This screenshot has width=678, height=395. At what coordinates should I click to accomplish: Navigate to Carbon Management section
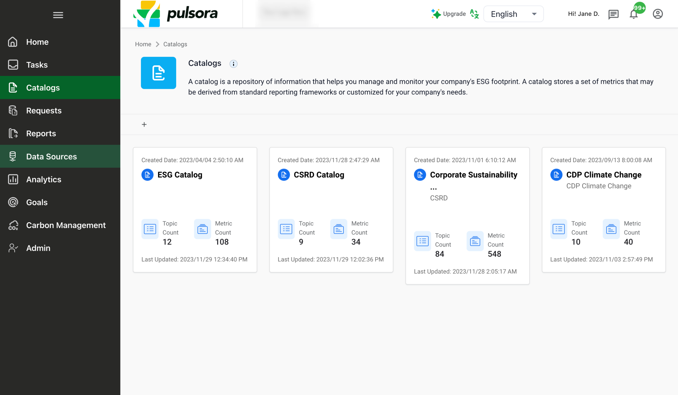click(66, 225)
